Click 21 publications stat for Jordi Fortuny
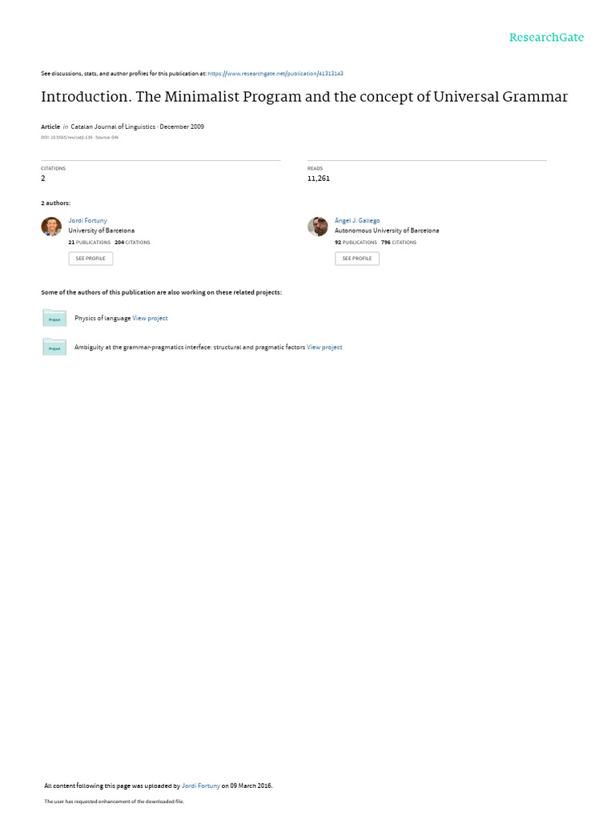The width and height of the screenshot is (615, 820). [90, 243]
